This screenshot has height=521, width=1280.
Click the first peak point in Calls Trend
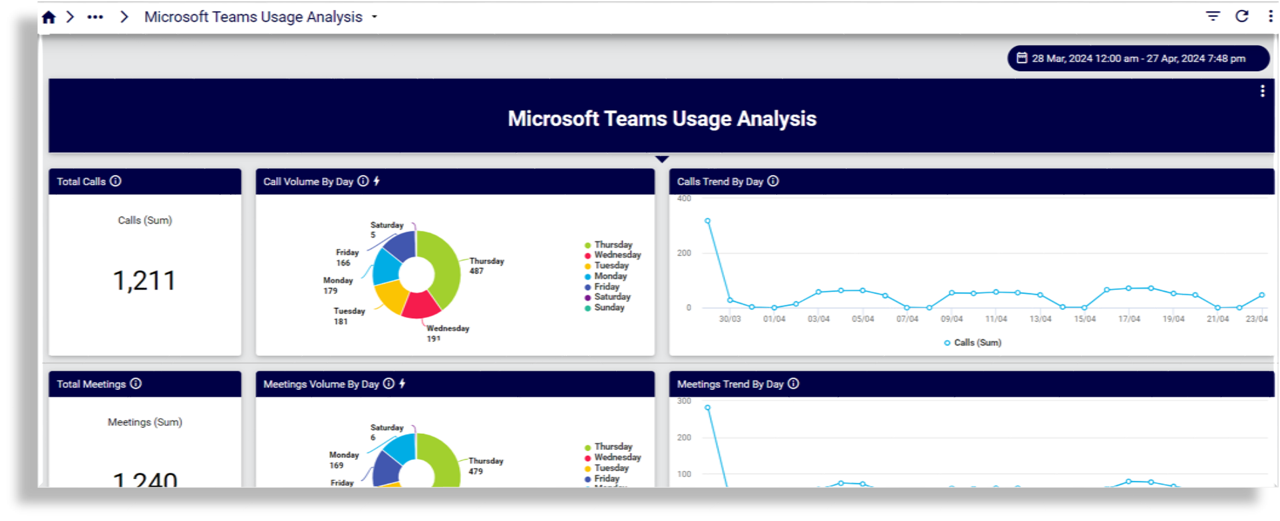click(707, 221)
